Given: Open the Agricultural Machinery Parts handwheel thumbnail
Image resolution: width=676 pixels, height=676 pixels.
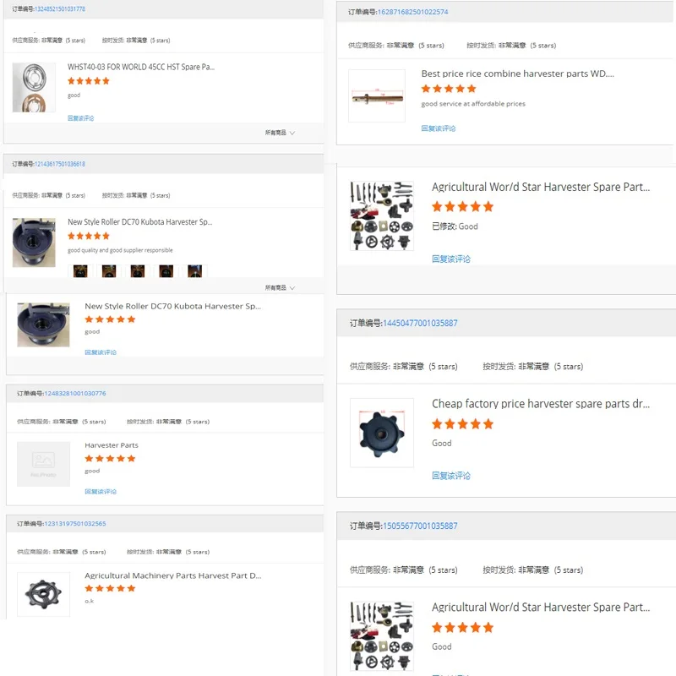Looking at the screenshot, I should pos(43,593).
